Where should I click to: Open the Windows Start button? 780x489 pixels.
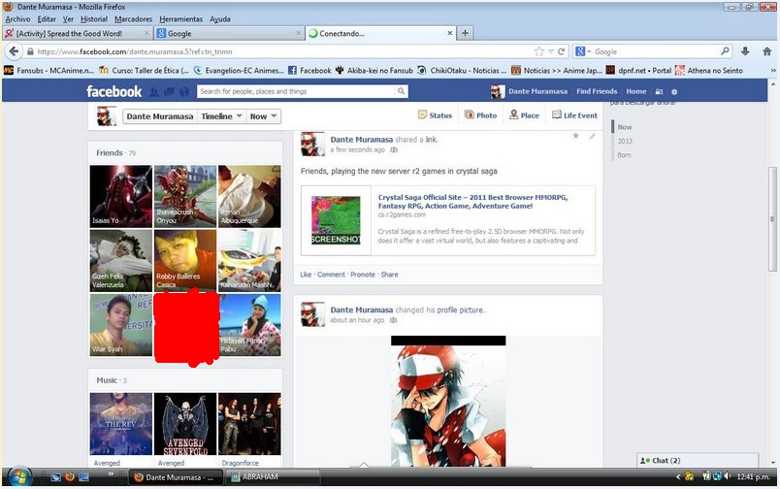pyautogui.click(x=18, y=476)
